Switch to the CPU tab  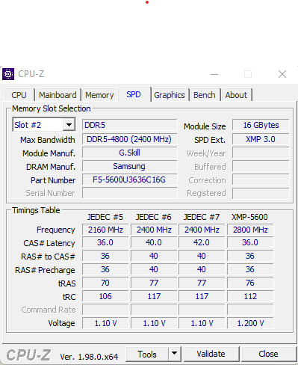pyautogui.click(x=19, y=95)
